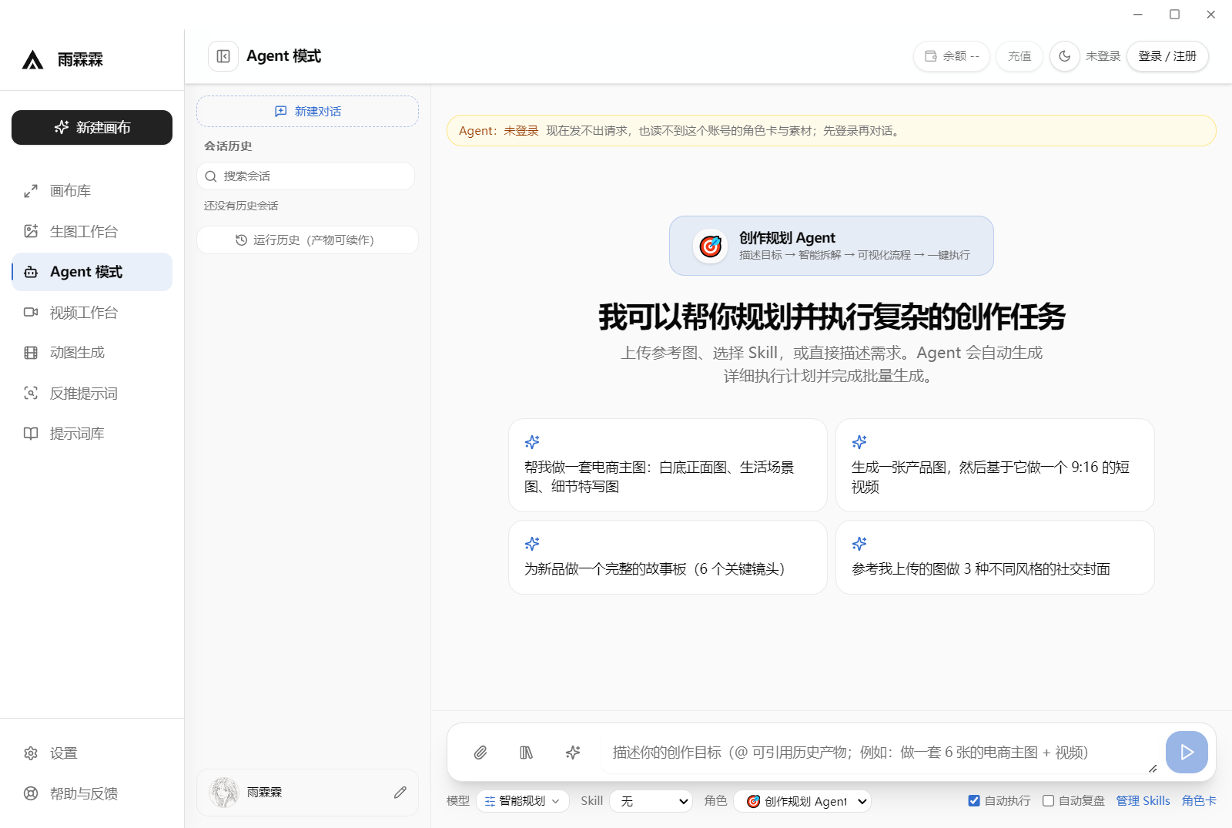Send message with the play arrow button
Screen dimensions: 1232x828
[x=1187, y=752]
